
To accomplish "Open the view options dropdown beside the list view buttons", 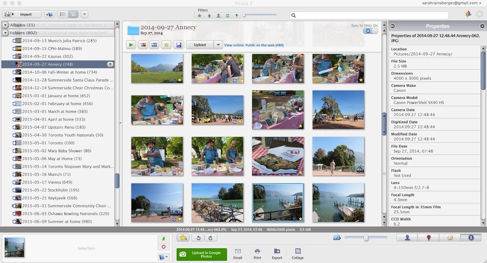I will click(x=84, y=14).
